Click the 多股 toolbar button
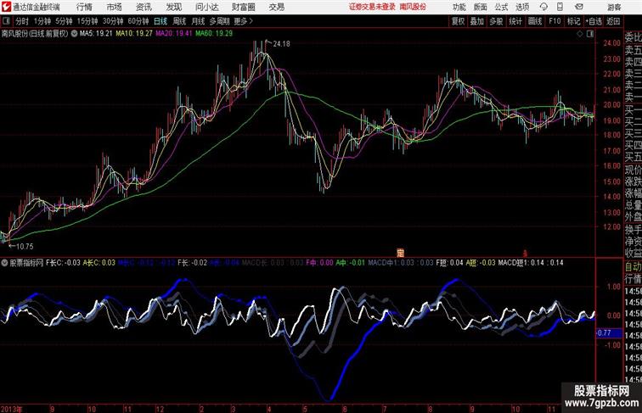Image resolution: width=642 pixels, height=413 pixels. coord(496,21)
